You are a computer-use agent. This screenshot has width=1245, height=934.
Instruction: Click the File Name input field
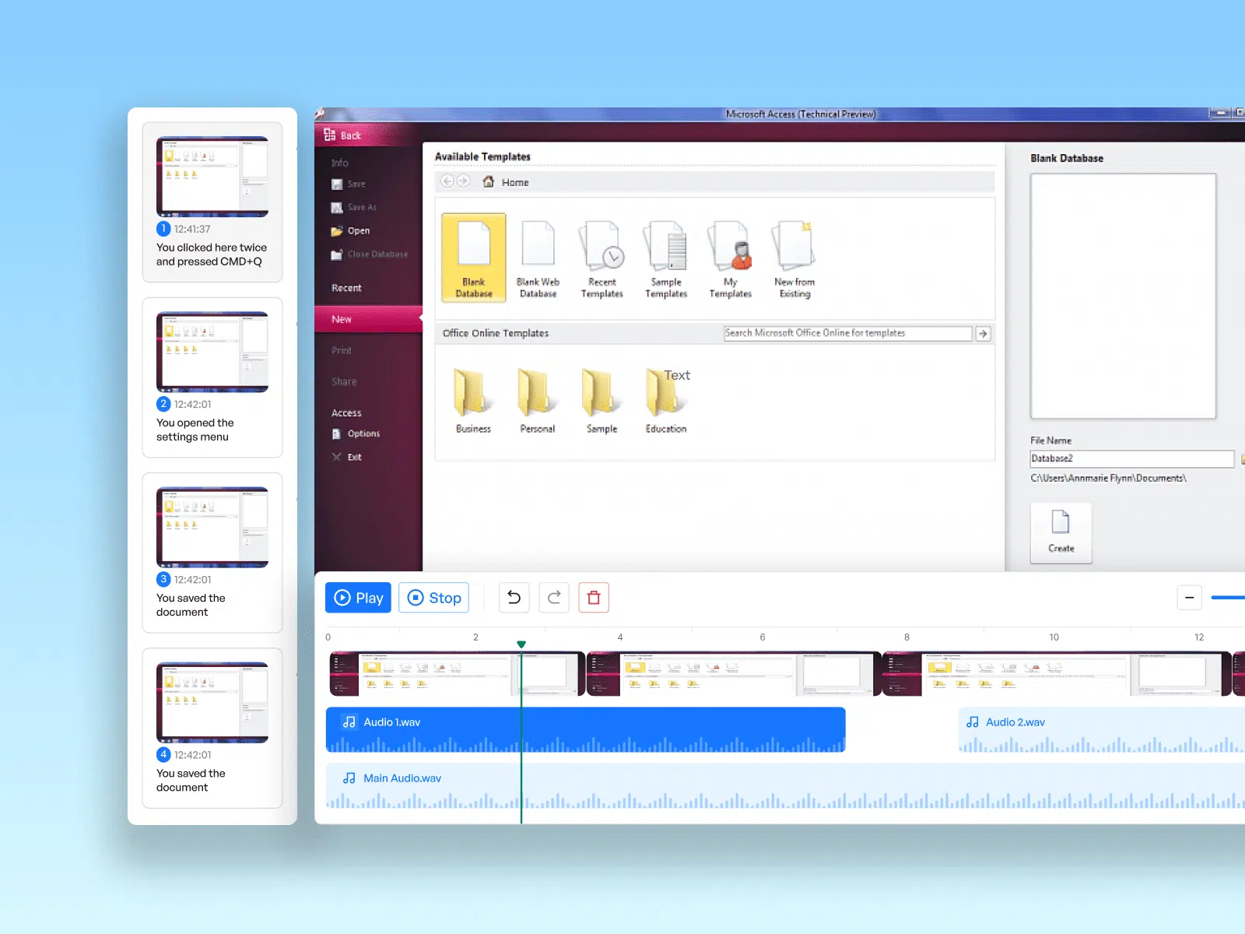[x=1131, y=458]
